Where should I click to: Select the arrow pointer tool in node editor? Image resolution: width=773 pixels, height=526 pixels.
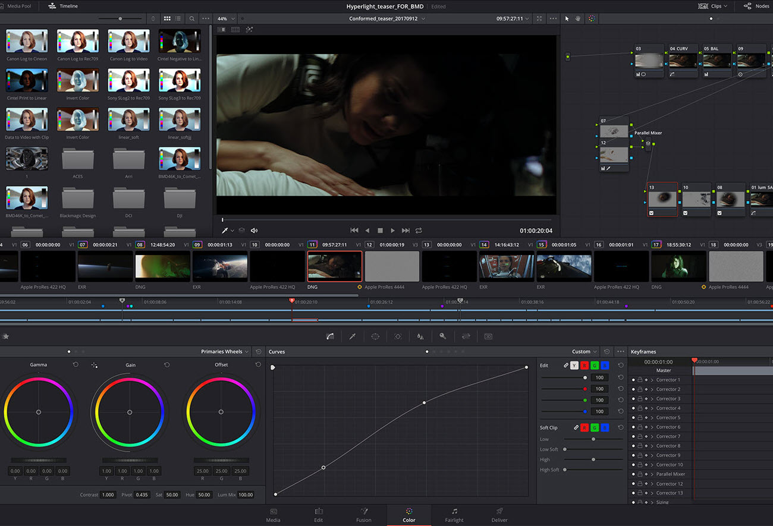click(x=567, y=18)
